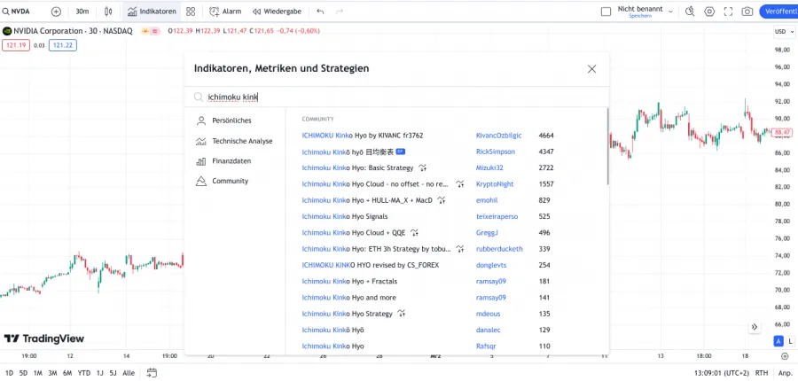Select Technische Analyse category
This screenshot has height=381, width=798.
(x=234, y=141)
